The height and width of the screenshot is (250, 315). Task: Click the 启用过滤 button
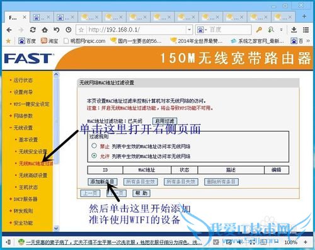coord(164,121)
